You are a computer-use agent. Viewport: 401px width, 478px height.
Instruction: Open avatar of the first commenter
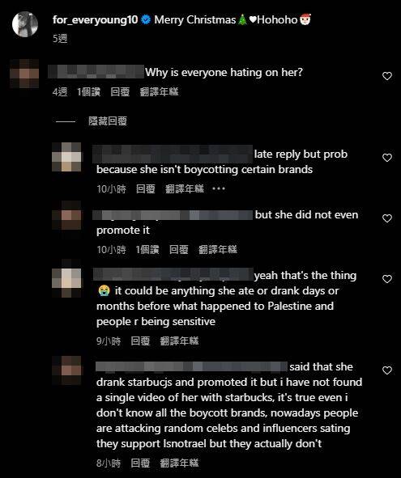[x=24, y=74]
